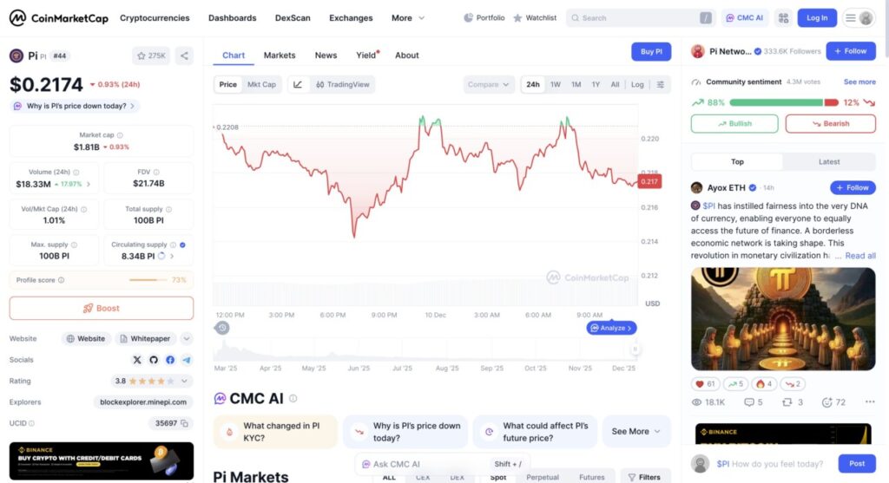Viewport: 889px width, 483px height.
Task: Switch to the line chart type icon
Action: coord(298,84)
